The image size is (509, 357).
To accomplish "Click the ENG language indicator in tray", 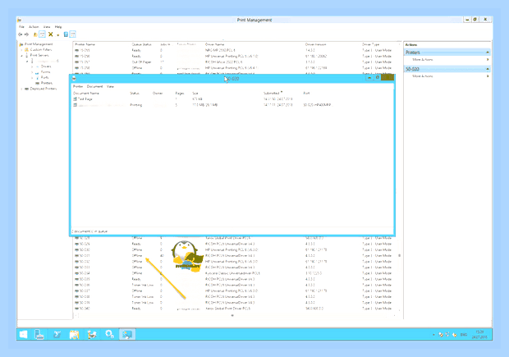I will [464, 335].
